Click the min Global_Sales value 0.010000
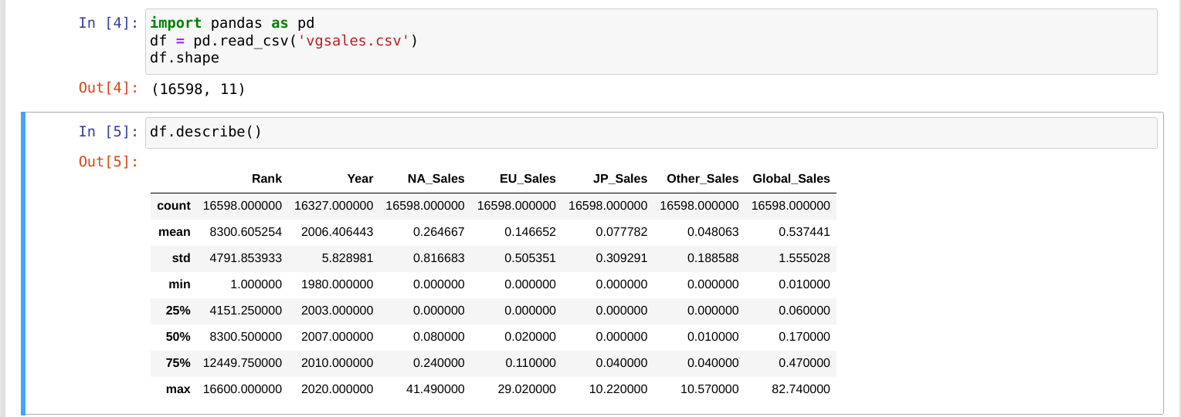Image resolution: width=1181 pixels, height=417 pixels. tap(805, 284)
